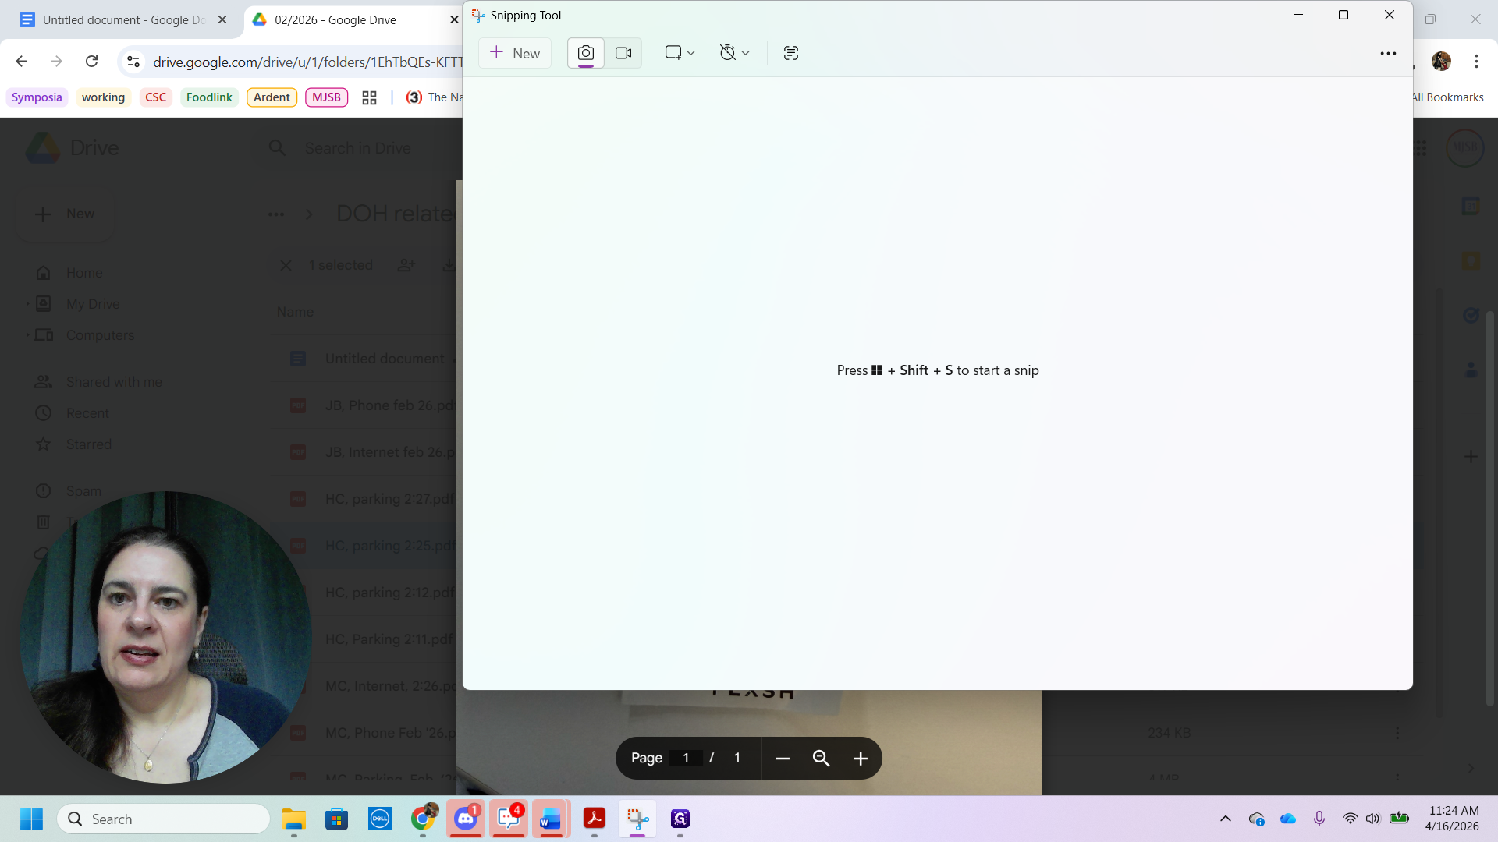Viewport: 1498px width, 842px height.
Task: Open the snipping shape mode dropdown
Action: tap(680, 53)
